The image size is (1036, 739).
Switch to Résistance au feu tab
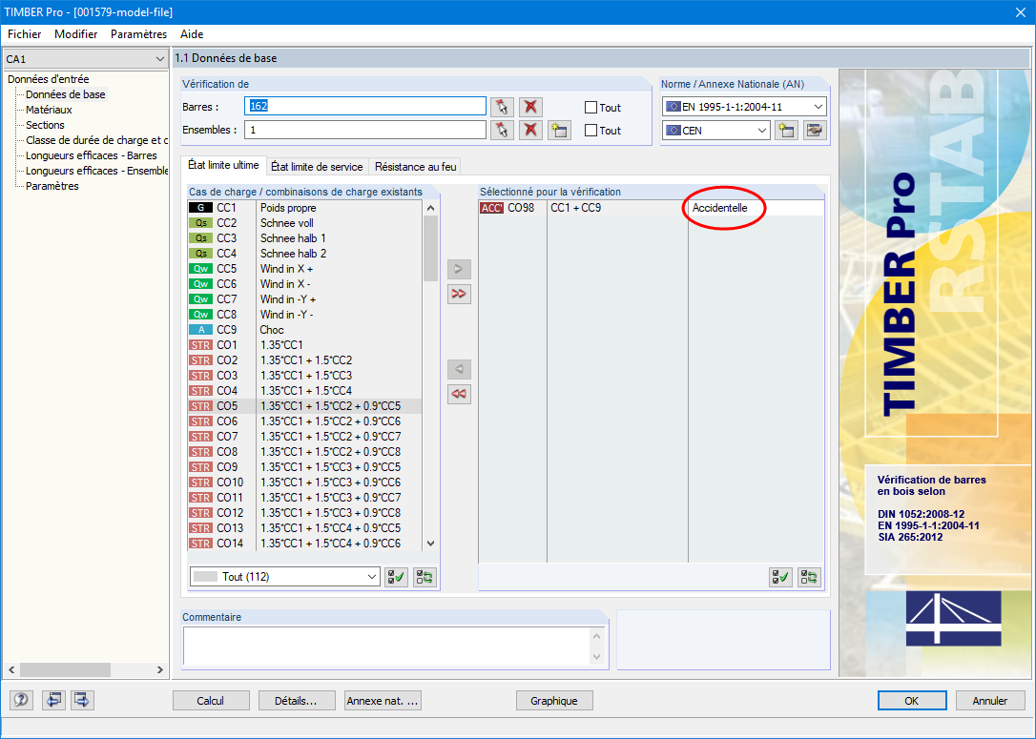[416, 167]
